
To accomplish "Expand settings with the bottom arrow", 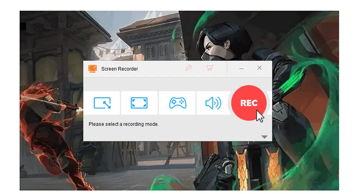I will 265,137.
